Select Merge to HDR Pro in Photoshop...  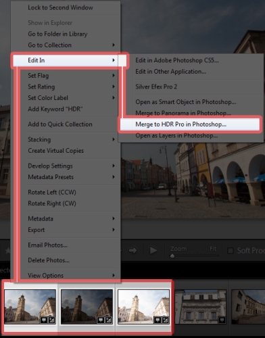[x=190, y=124]
